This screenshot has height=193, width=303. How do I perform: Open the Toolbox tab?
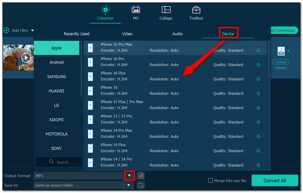[196, 13]
